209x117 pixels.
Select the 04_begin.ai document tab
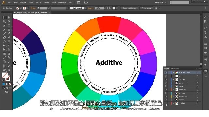[x=31, y=13]
